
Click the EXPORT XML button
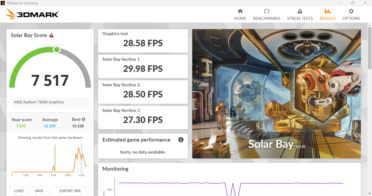(x=70, y=191)
